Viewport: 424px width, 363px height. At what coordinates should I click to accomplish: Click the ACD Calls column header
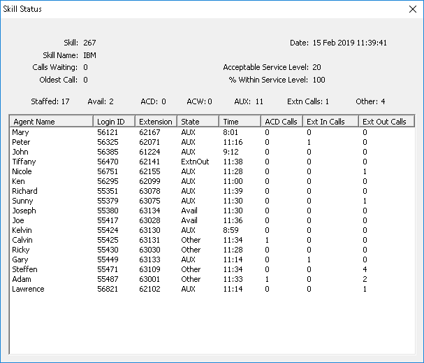point(282,122)
